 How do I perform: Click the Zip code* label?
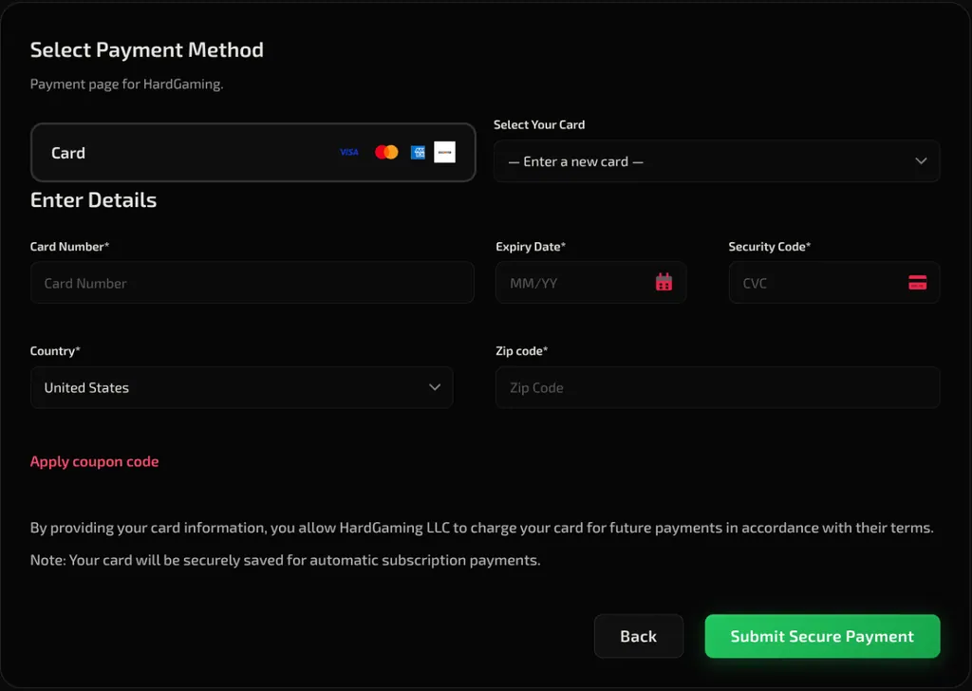(521, 351)
